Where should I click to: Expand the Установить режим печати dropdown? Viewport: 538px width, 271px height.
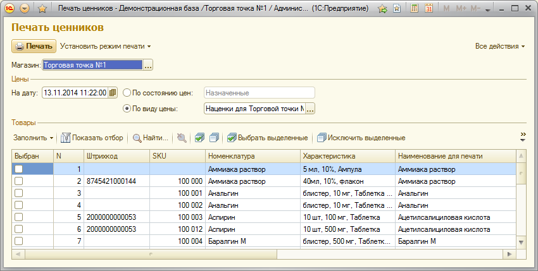106,46
